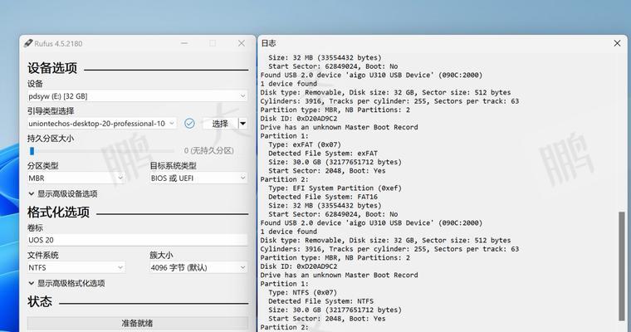This screenshot has height=332, width=631.
Task: Click the '0 (无持久分区)' value text
Action: [209, 150]
